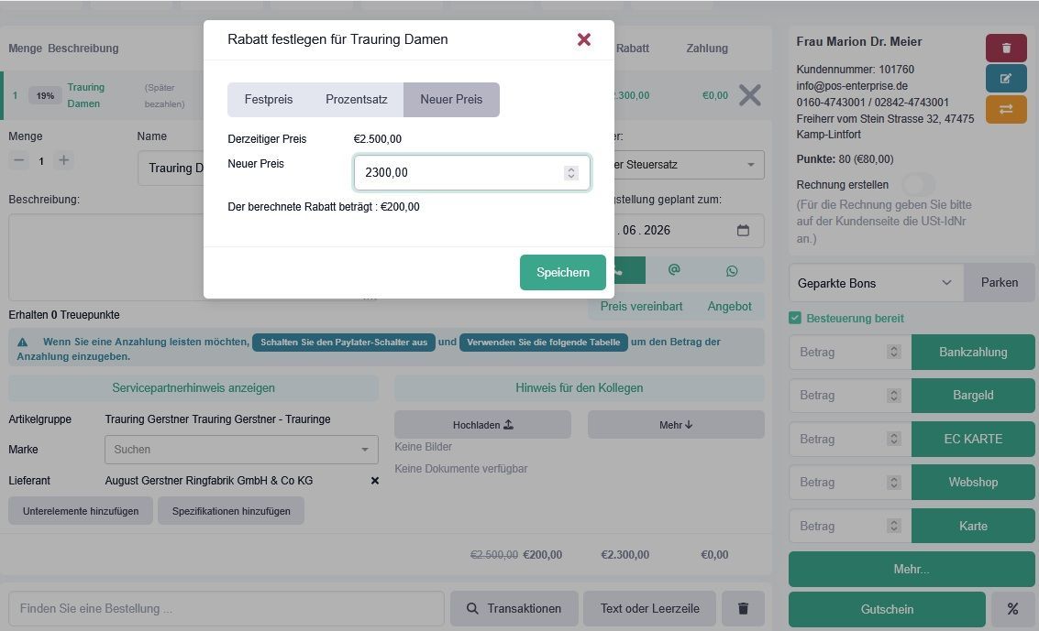Screen dimensions: 1039x631
Task: Close the Rabatt festlegen dialog
Action: [x=584, y=39]
